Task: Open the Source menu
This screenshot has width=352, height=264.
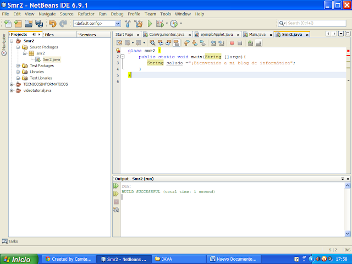Action: [67, 14]
